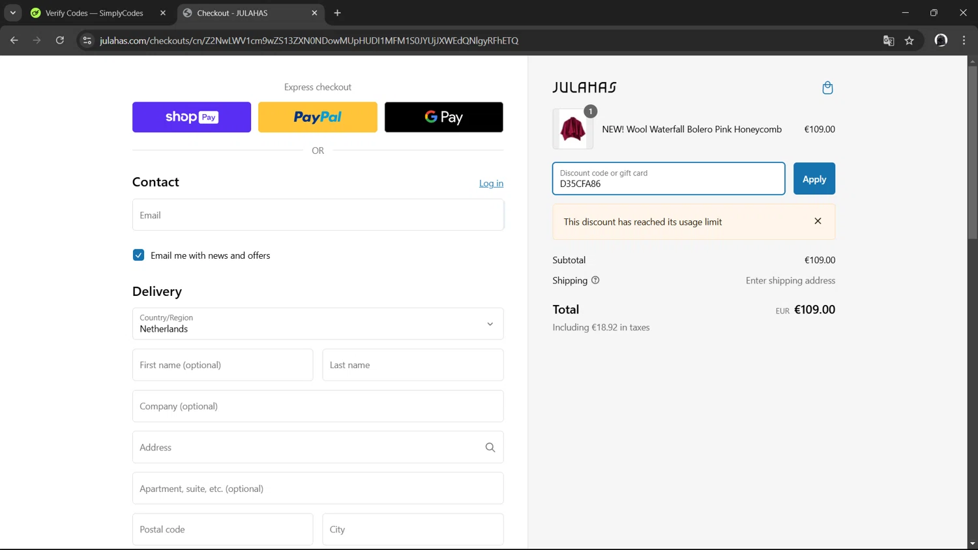
Task: Focus the Company (optional) field
Action: 318,406
